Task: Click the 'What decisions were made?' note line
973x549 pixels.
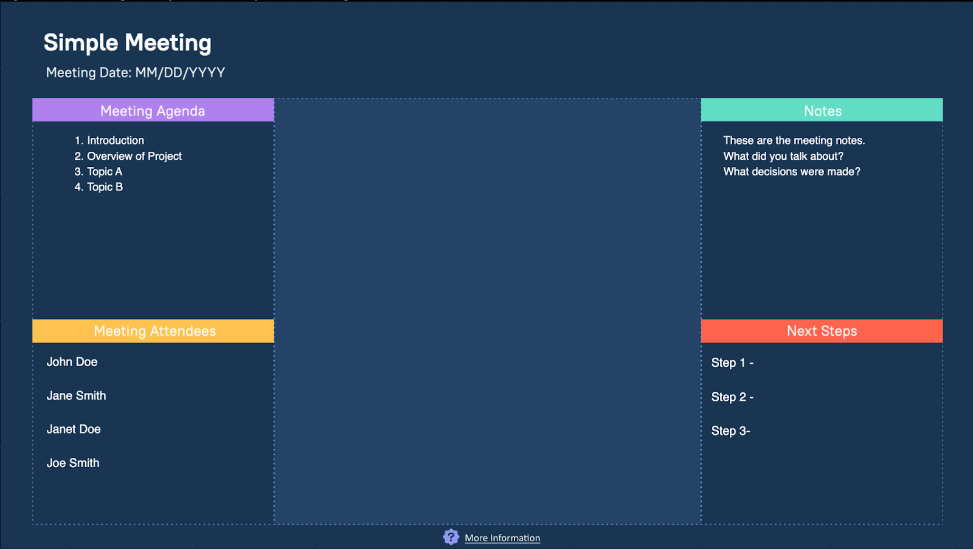Action: tap(792, 172)
